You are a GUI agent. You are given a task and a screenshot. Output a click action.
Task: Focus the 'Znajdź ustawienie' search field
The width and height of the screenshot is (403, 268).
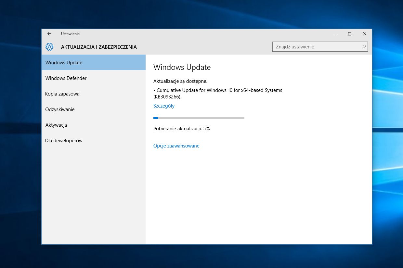320,47
